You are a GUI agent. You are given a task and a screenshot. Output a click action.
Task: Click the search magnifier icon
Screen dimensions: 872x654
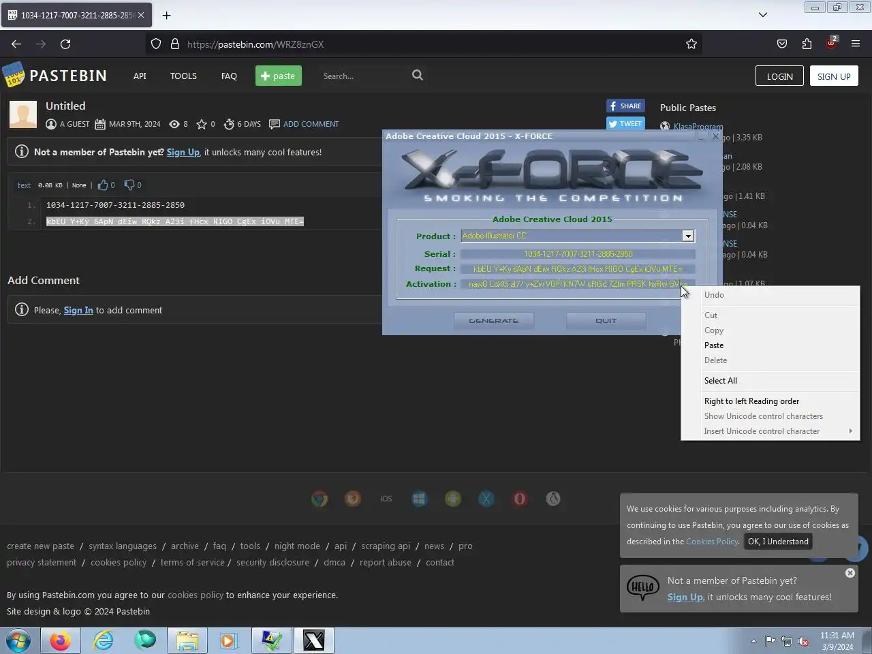418,76
